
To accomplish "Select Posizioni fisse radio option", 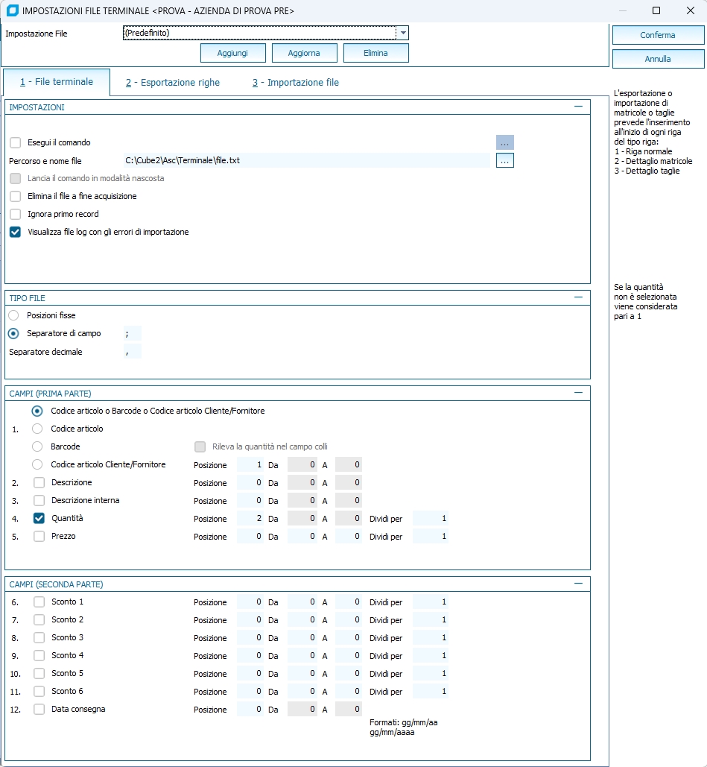I will click(x=14, y=315).
